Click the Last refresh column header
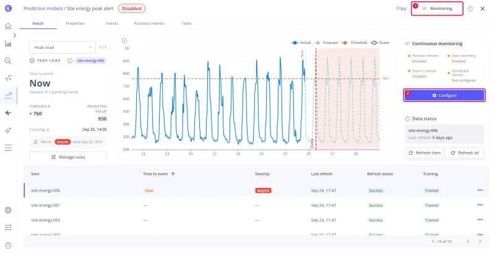 pyautogui.click(x=322, y=174)
